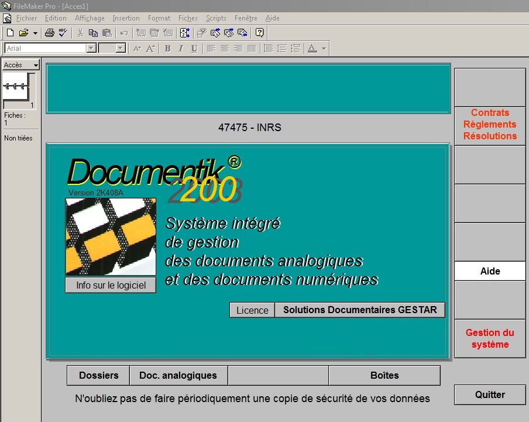
Task: Click the checkered software logo image
Action: tap(111, 237)
